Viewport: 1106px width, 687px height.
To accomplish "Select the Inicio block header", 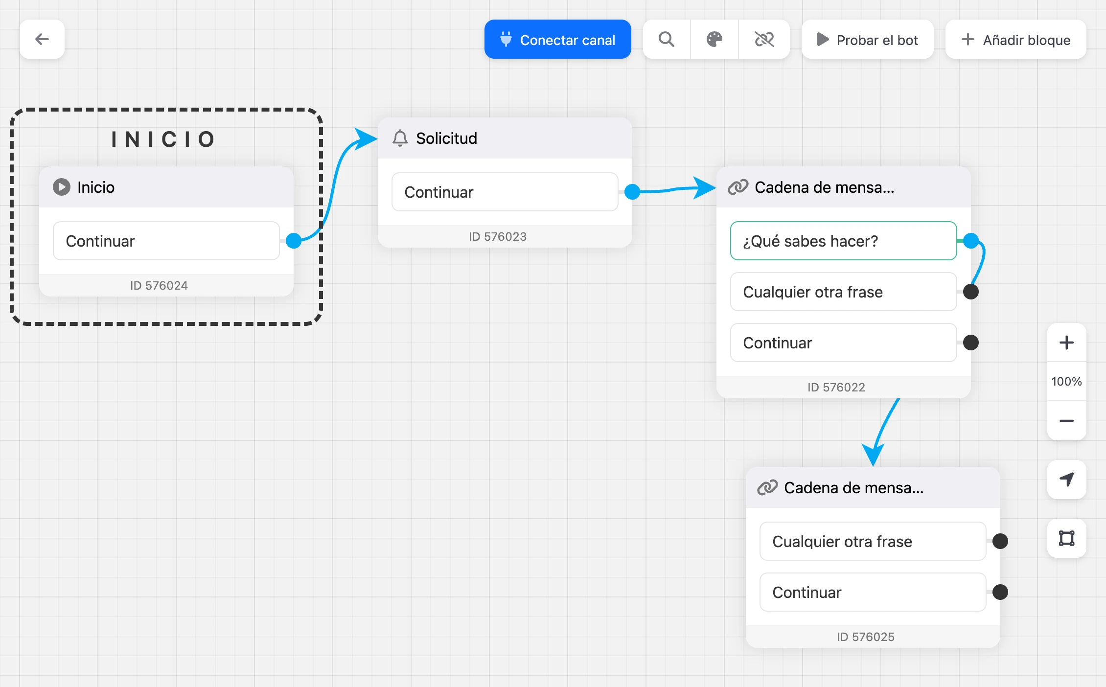I will coord(166,187).
